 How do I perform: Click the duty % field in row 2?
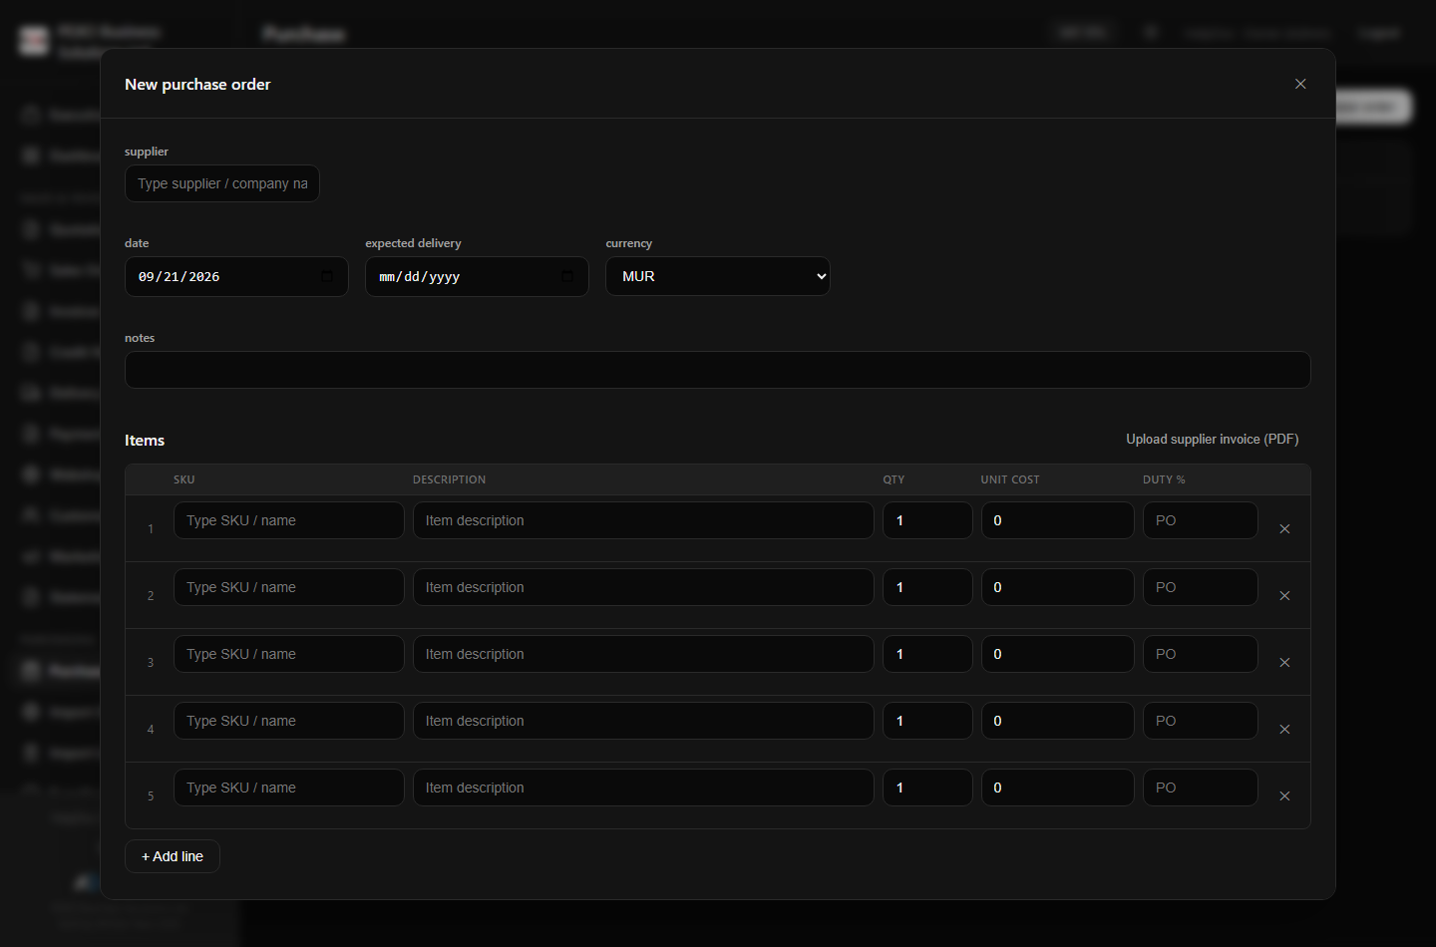[1201, 587]
